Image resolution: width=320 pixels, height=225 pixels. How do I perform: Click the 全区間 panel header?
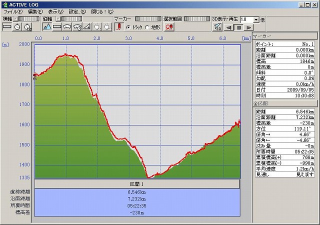pyautogui.click(x=285, y=103)
